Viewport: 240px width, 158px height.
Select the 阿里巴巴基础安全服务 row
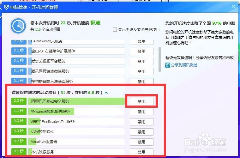pos(76,101)
